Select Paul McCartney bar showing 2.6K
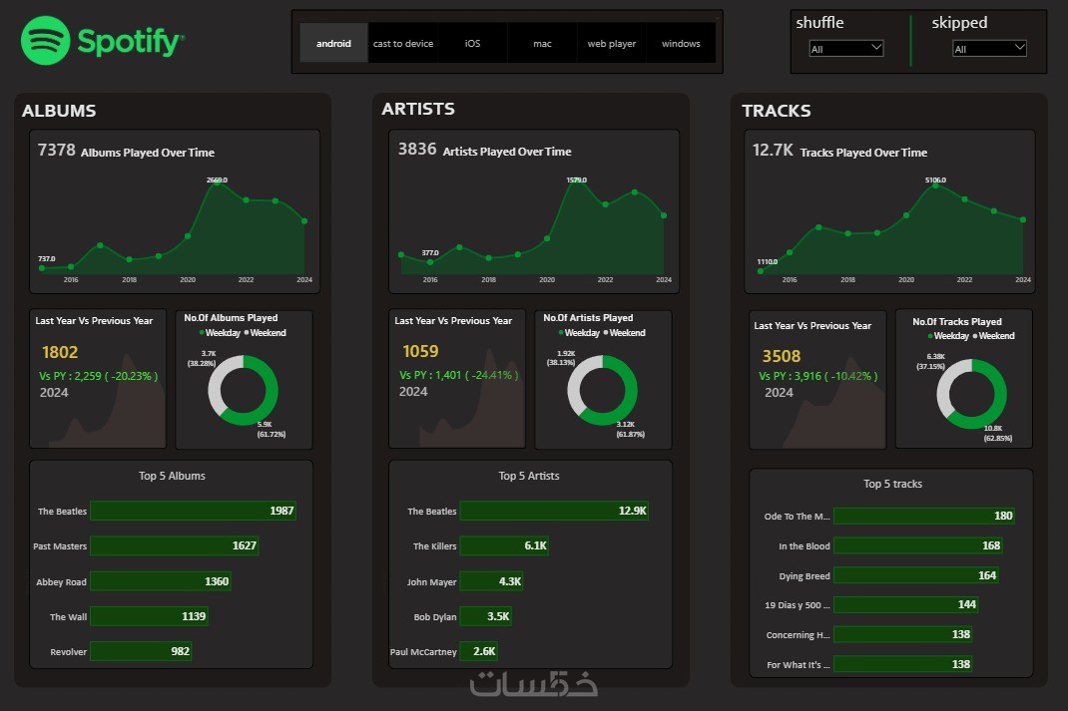Screen dimensions: 1068x711 tap(479, 651)
